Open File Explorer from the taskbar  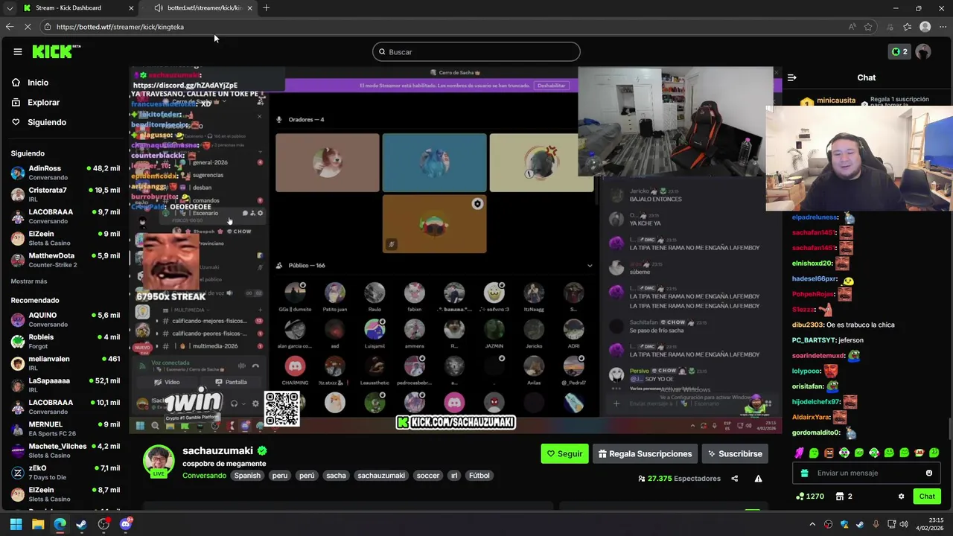38,524
